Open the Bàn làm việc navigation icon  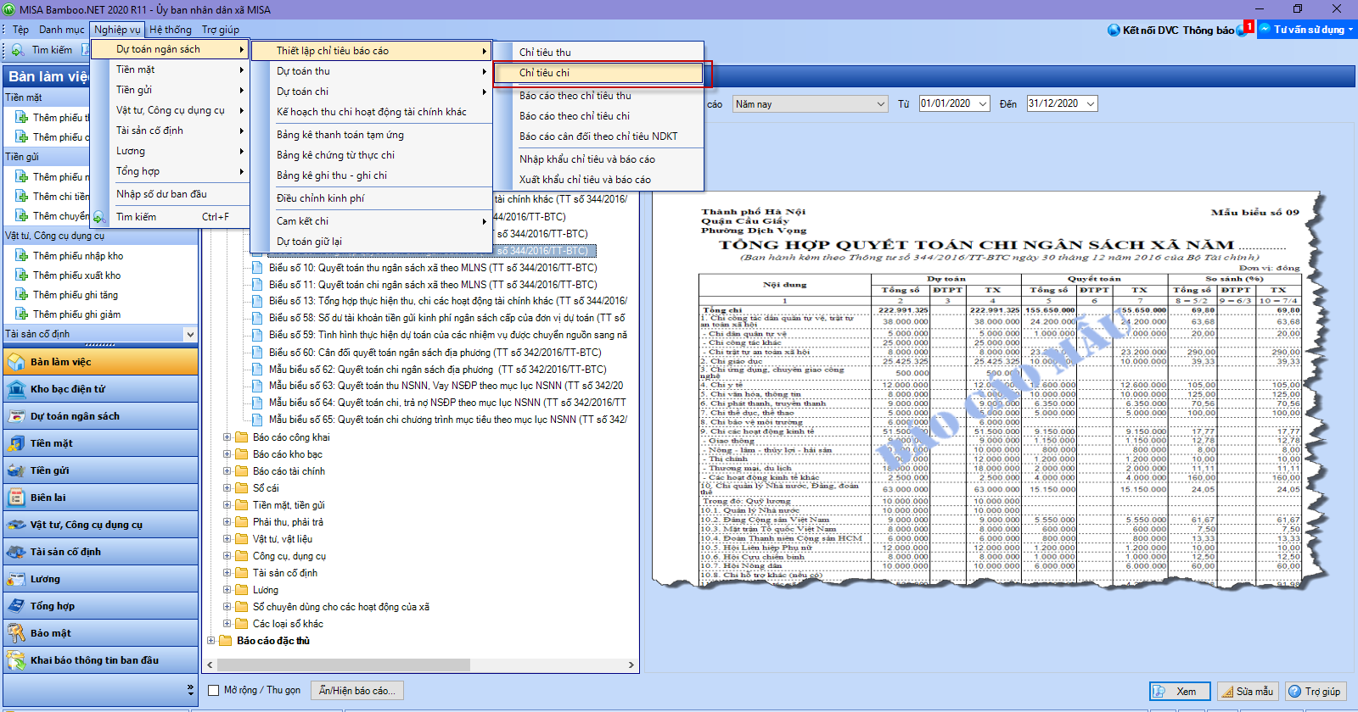(x=16, y=362)
